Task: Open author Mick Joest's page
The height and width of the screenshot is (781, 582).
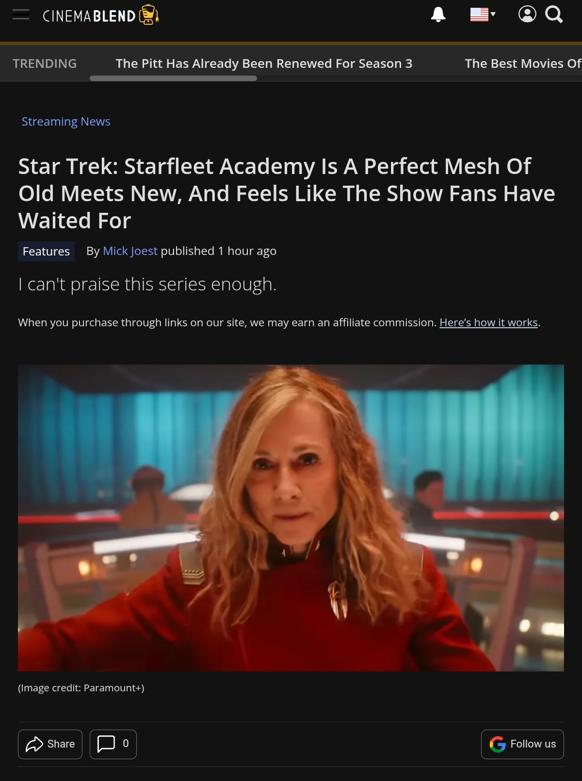Action: pos(130,251)
